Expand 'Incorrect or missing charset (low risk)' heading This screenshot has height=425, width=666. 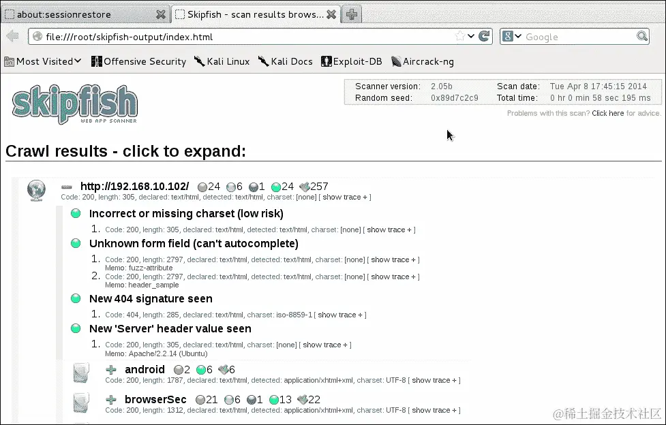point(186,214)
